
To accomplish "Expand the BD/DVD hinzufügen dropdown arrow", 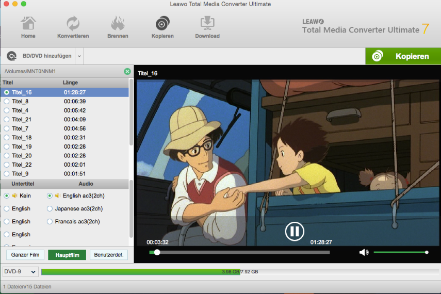I will pyautogui.click(x=79, y=56).
